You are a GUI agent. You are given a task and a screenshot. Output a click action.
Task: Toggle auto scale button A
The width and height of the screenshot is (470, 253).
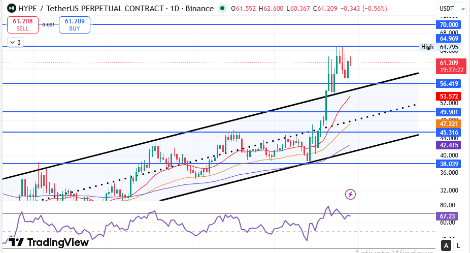[446, 246]
